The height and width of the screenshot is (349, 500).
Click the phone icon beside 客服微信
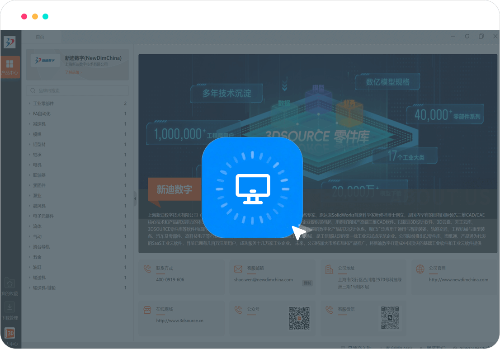tap(329, 310)
